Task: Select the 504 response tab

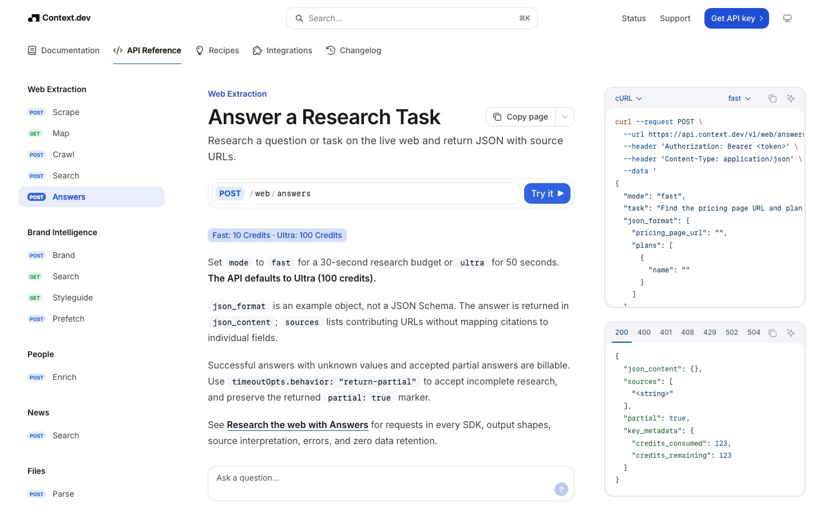Action: pyautogui.click(x=754, y=332)
